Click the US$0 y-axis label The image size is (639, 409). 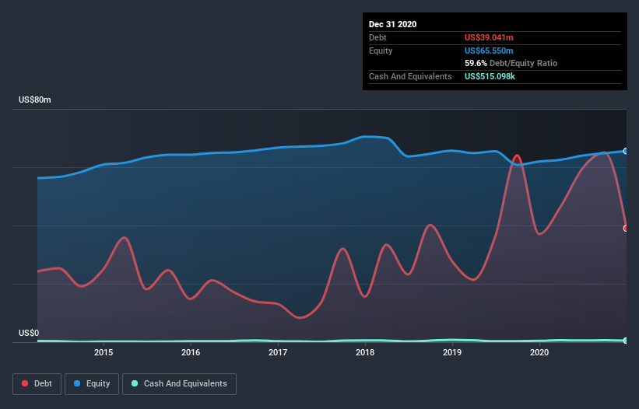(x=29, y=333)
